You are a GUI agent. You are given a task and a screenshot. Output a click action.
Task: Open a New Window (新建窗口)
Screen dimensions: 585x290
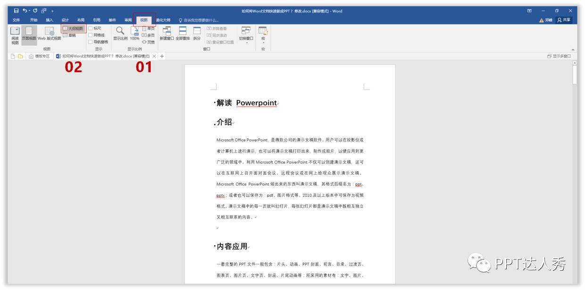pos(167,34)
